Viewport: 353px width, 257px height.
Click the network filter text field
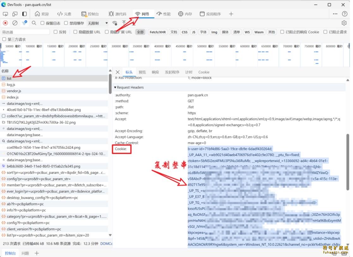tap(25, 32)
